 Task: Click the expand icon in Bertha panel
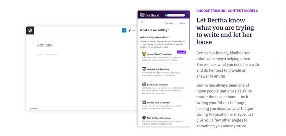[x=142, y=22]
